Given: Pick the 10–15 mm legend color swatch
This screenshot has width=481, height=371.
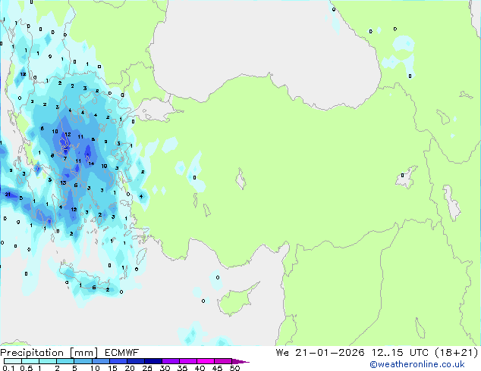Looking at the screenshot, I should (100, 361).
